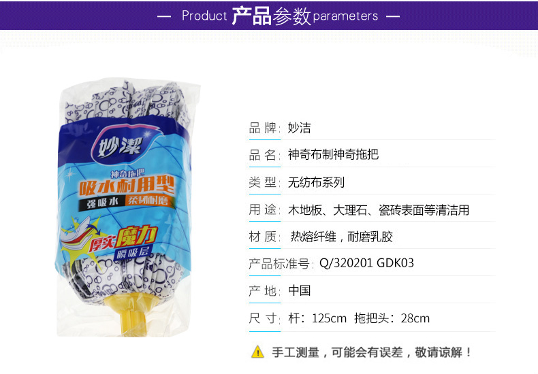Click the 尺寸 size specification row
This screenshot has width=538, height=374.
click(x=372, y=318)
